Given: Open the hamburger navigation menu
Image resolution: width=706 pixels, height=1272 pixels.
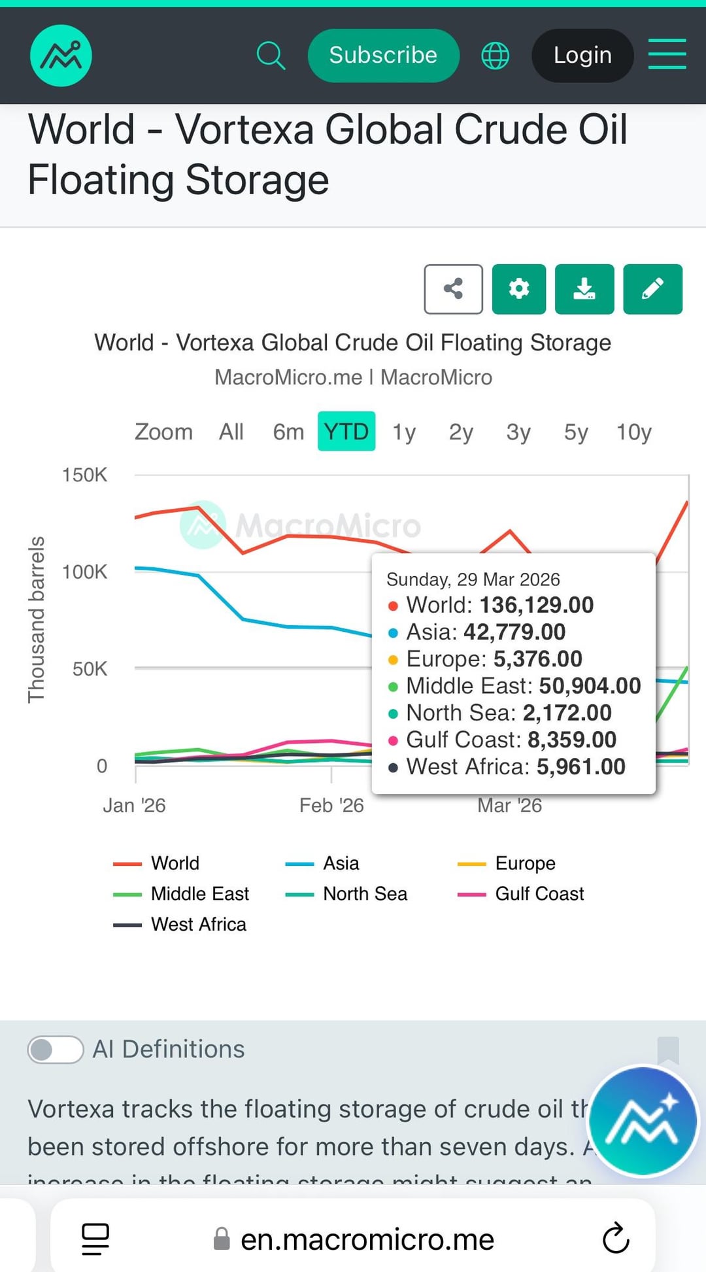Looking at the screenshot, I should (x=667, y=54).
